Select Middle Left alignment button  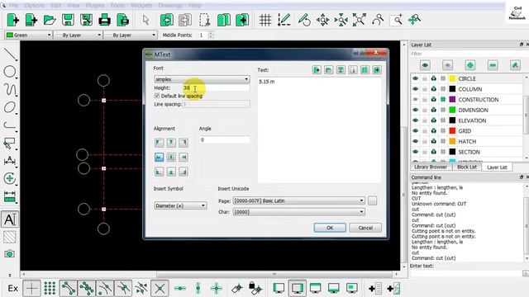(159, 158)
